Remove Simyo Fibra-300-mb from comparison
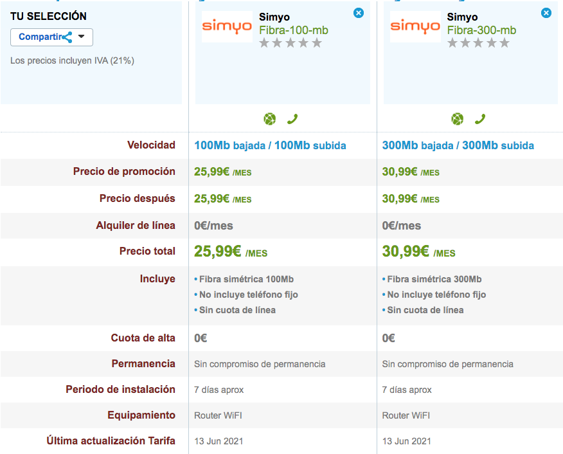This screenshot has height=454, width=563. [x=546, y=14]
